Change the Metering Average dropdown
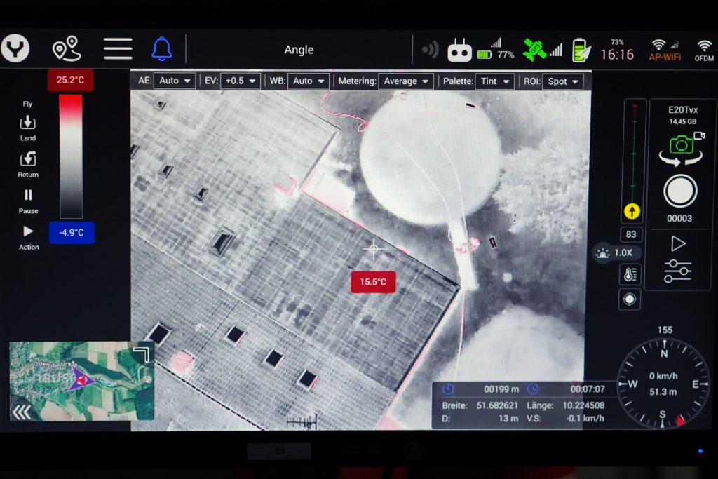This screenshot has width=718, height=479. tap(405, 81)
